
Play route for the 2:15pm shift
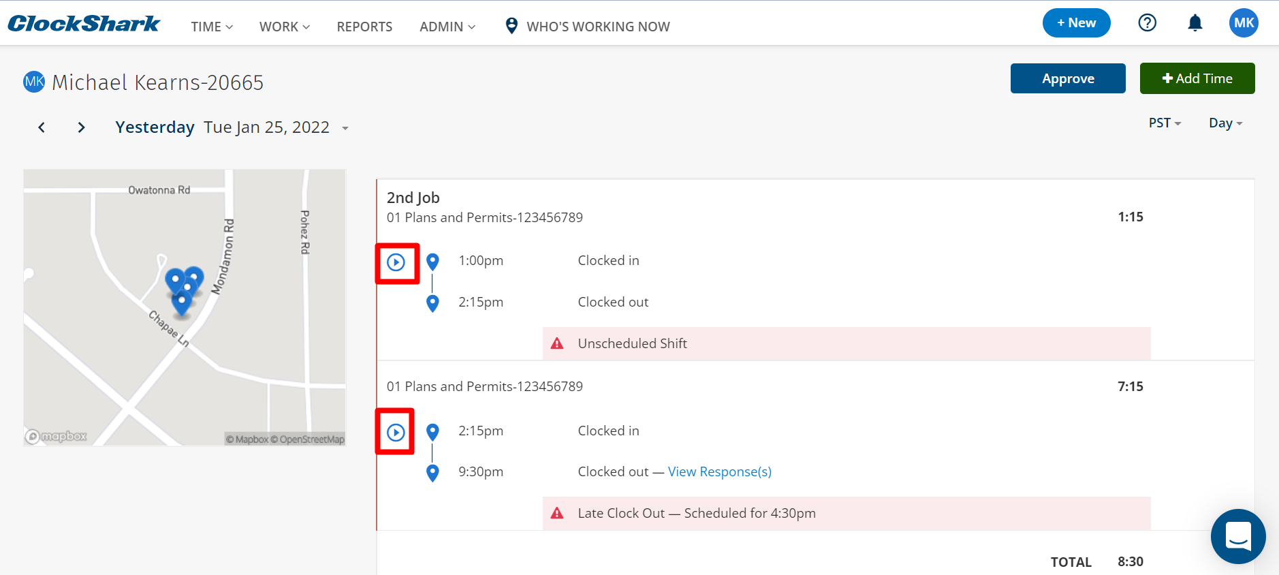point(396,432)
